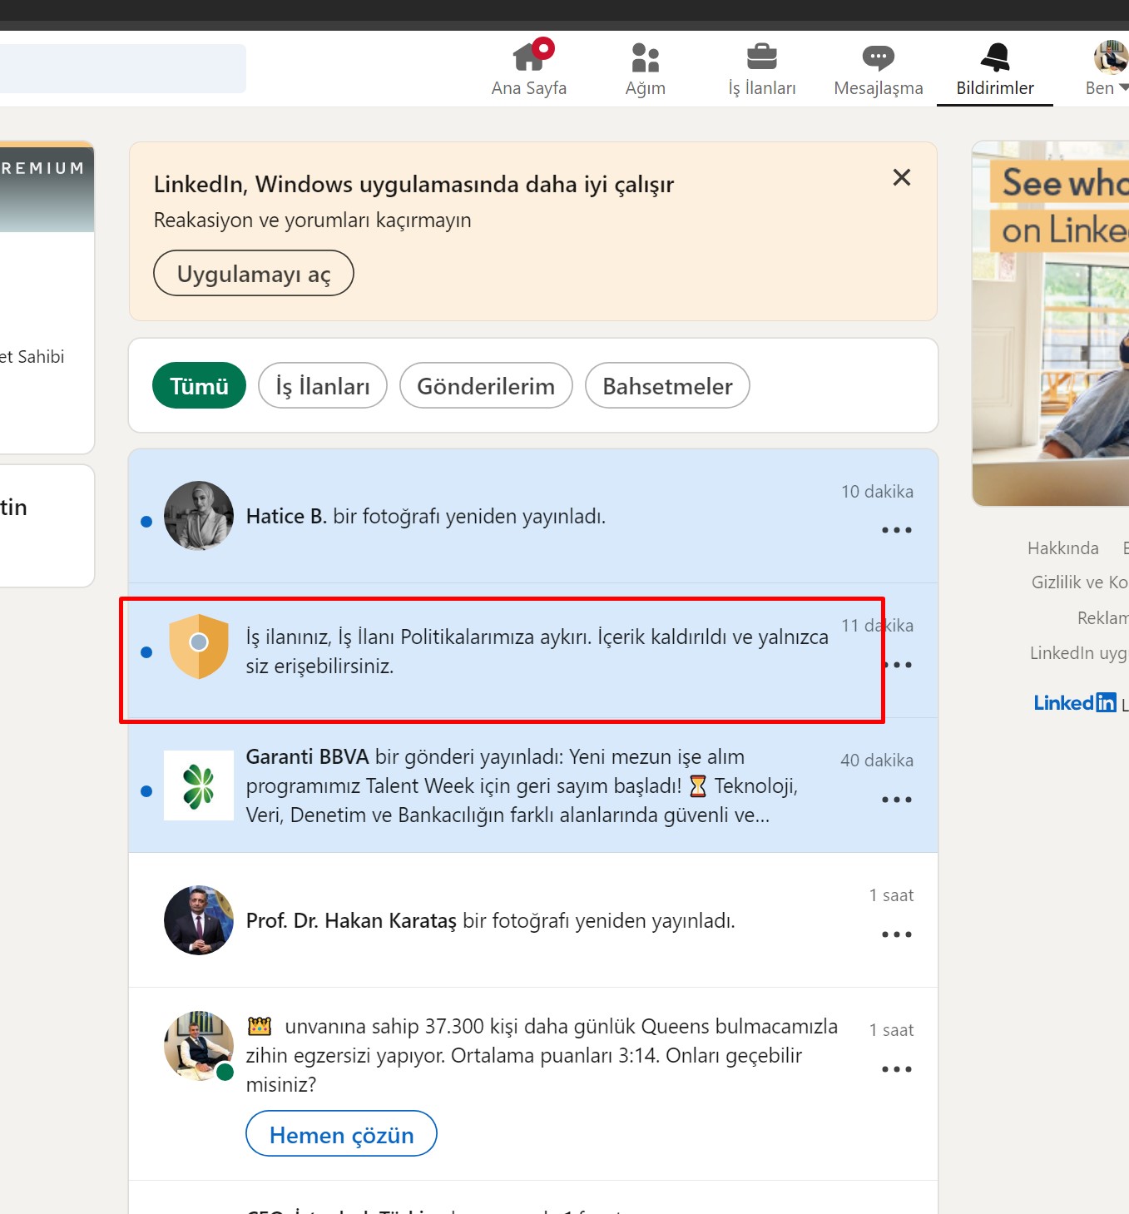Screen dimensions: 1129x1214
Task: Click the Hemen çözün button
Action: (x=341, y=1133)
